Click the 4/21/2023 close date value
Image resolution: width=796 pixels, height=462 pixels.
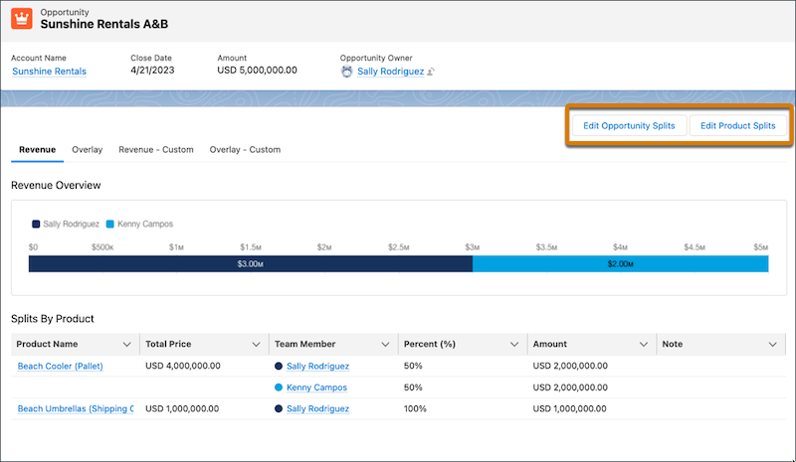tap(152, 70)
